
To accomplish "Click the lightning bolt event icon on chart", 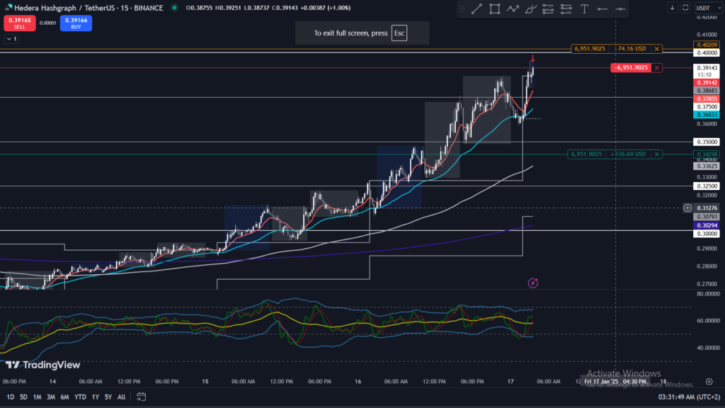I will [x=532, y=283].
